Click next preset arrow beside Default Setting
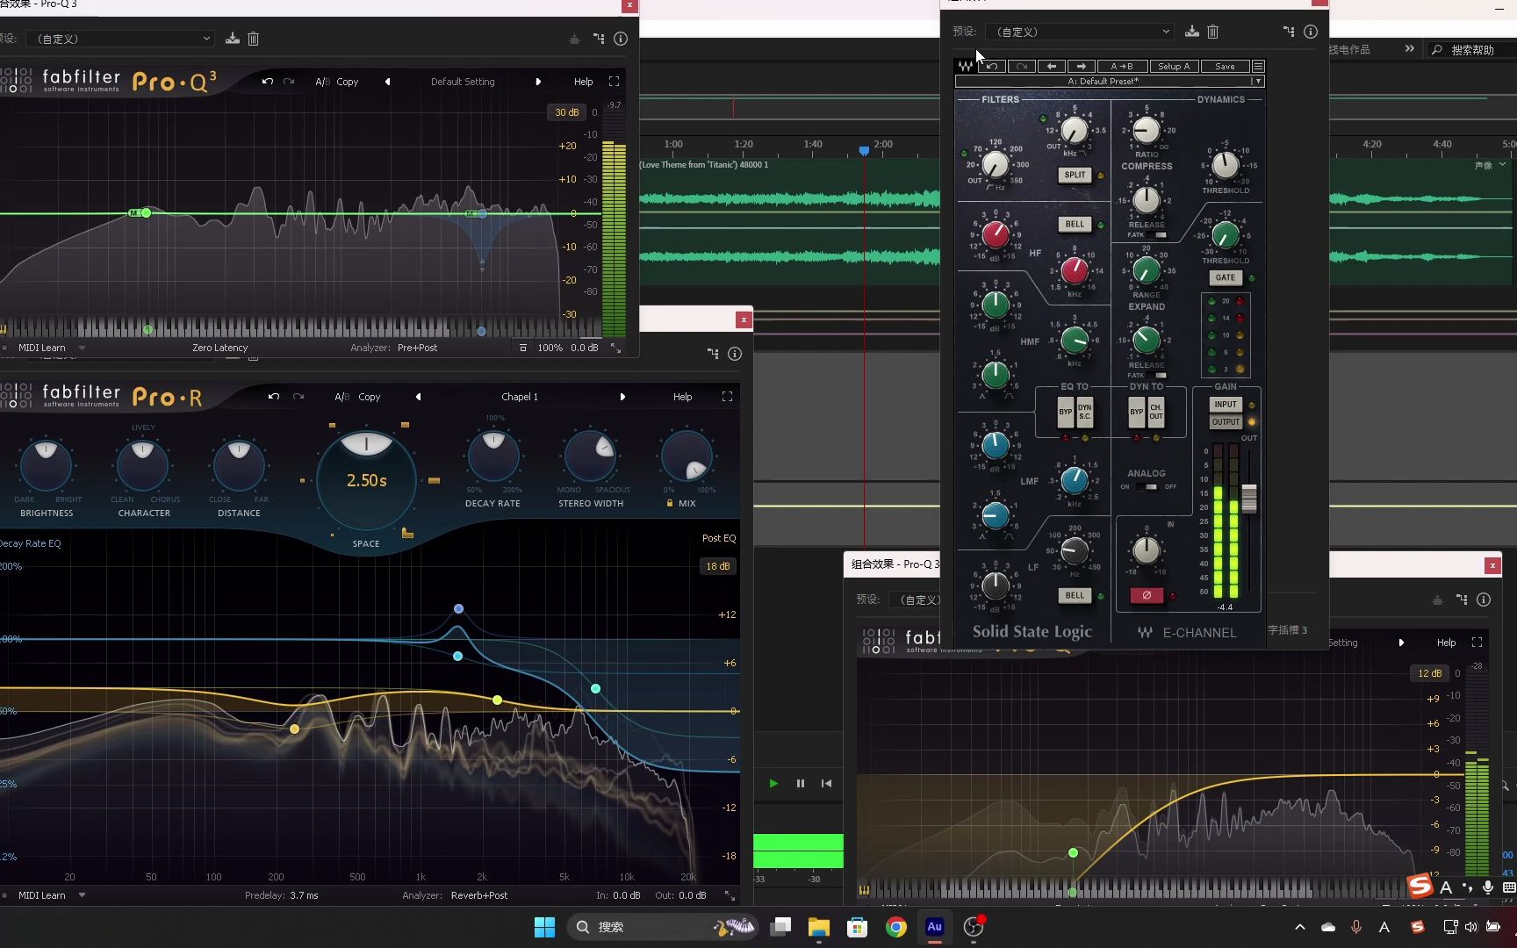This screenshot has width=1517, height=948. click(538, 82)
